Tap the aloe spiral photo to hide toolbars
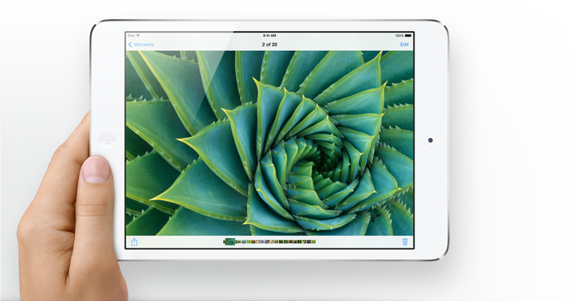 (x=269, y=143)
